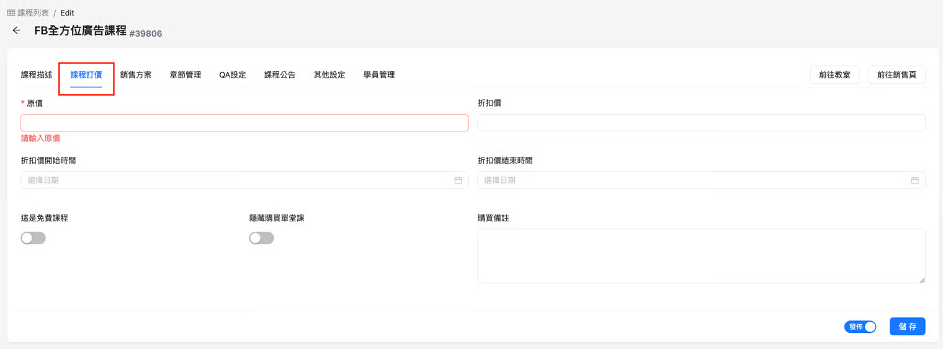
Task: Toggle the 發佈 publish switch
Action: pos(860,327)
